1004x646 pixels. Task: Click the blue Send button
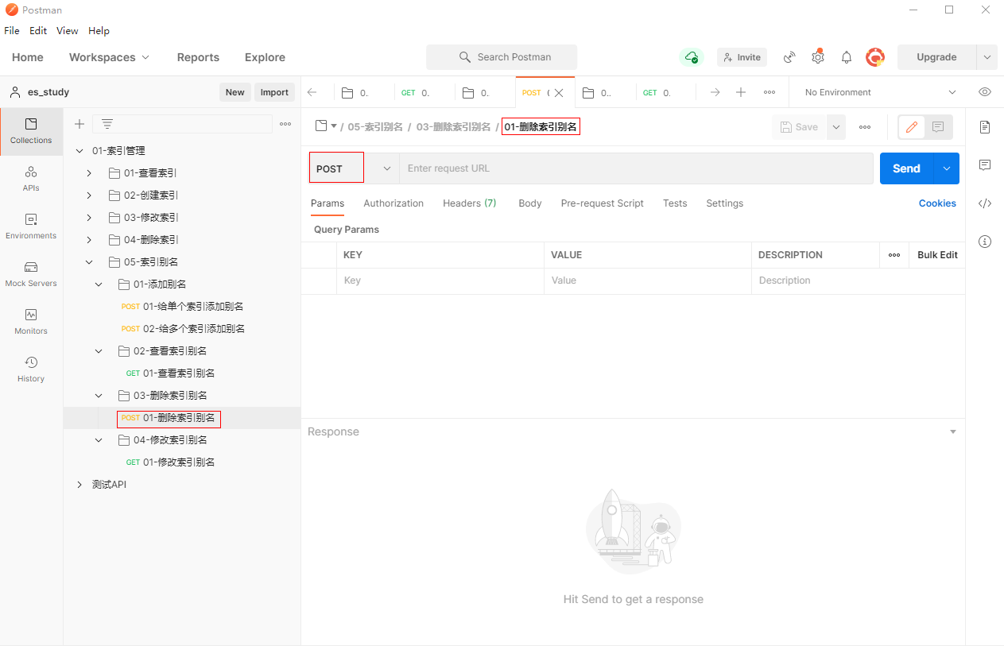(x=906, y=168)
